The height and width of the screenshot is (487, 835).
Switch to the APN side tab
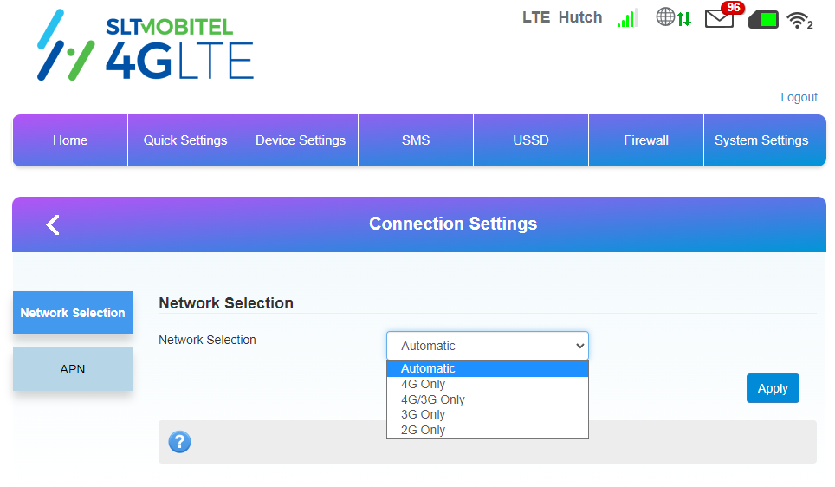pos(73,369)
